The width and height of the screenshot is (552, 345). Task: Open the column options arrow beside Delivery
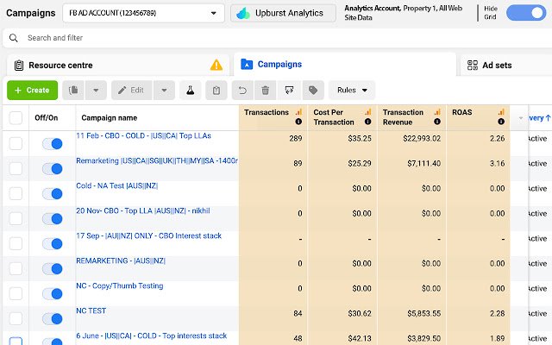[521, 118]
